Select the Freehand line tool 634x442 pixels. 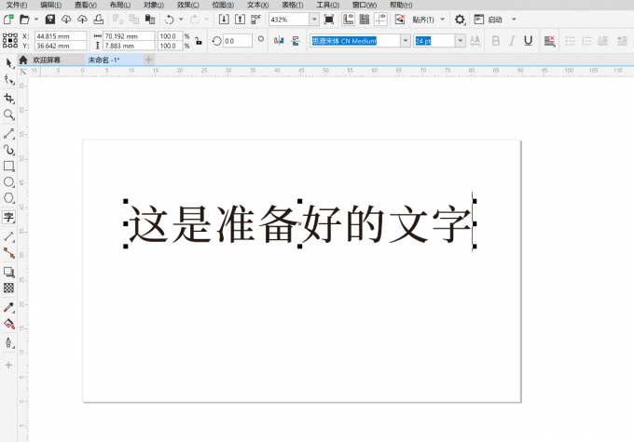(x=9, y=134)
